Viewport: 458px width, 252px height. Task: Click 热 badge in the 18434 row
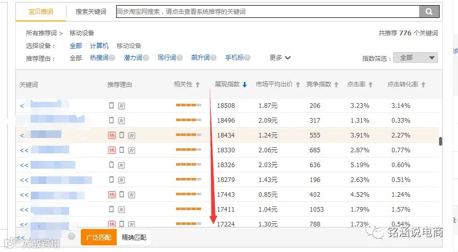click(112, 135)
